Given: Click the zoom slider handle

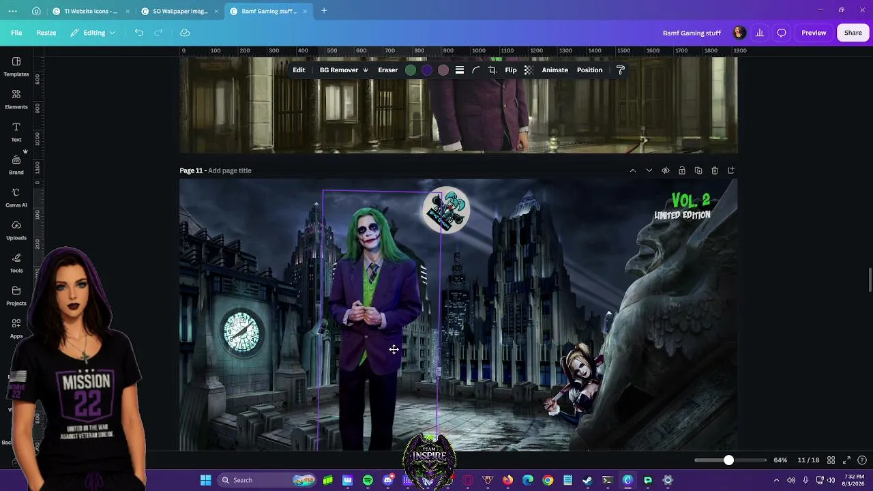Looking at the screenshot, I should click(728, 460).
